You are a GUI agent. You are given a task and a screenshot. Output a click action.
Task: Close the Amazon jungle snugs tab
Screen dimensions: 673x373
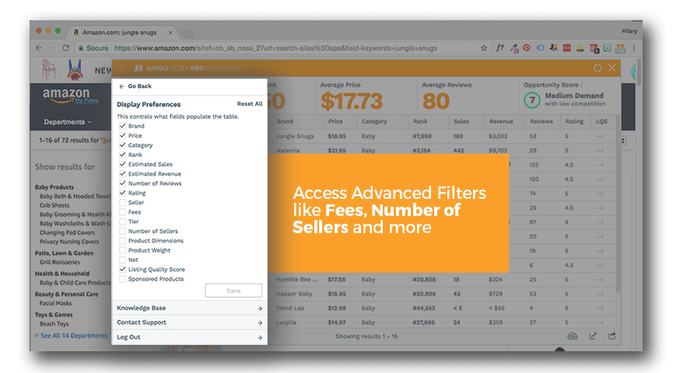click(170, 33)
